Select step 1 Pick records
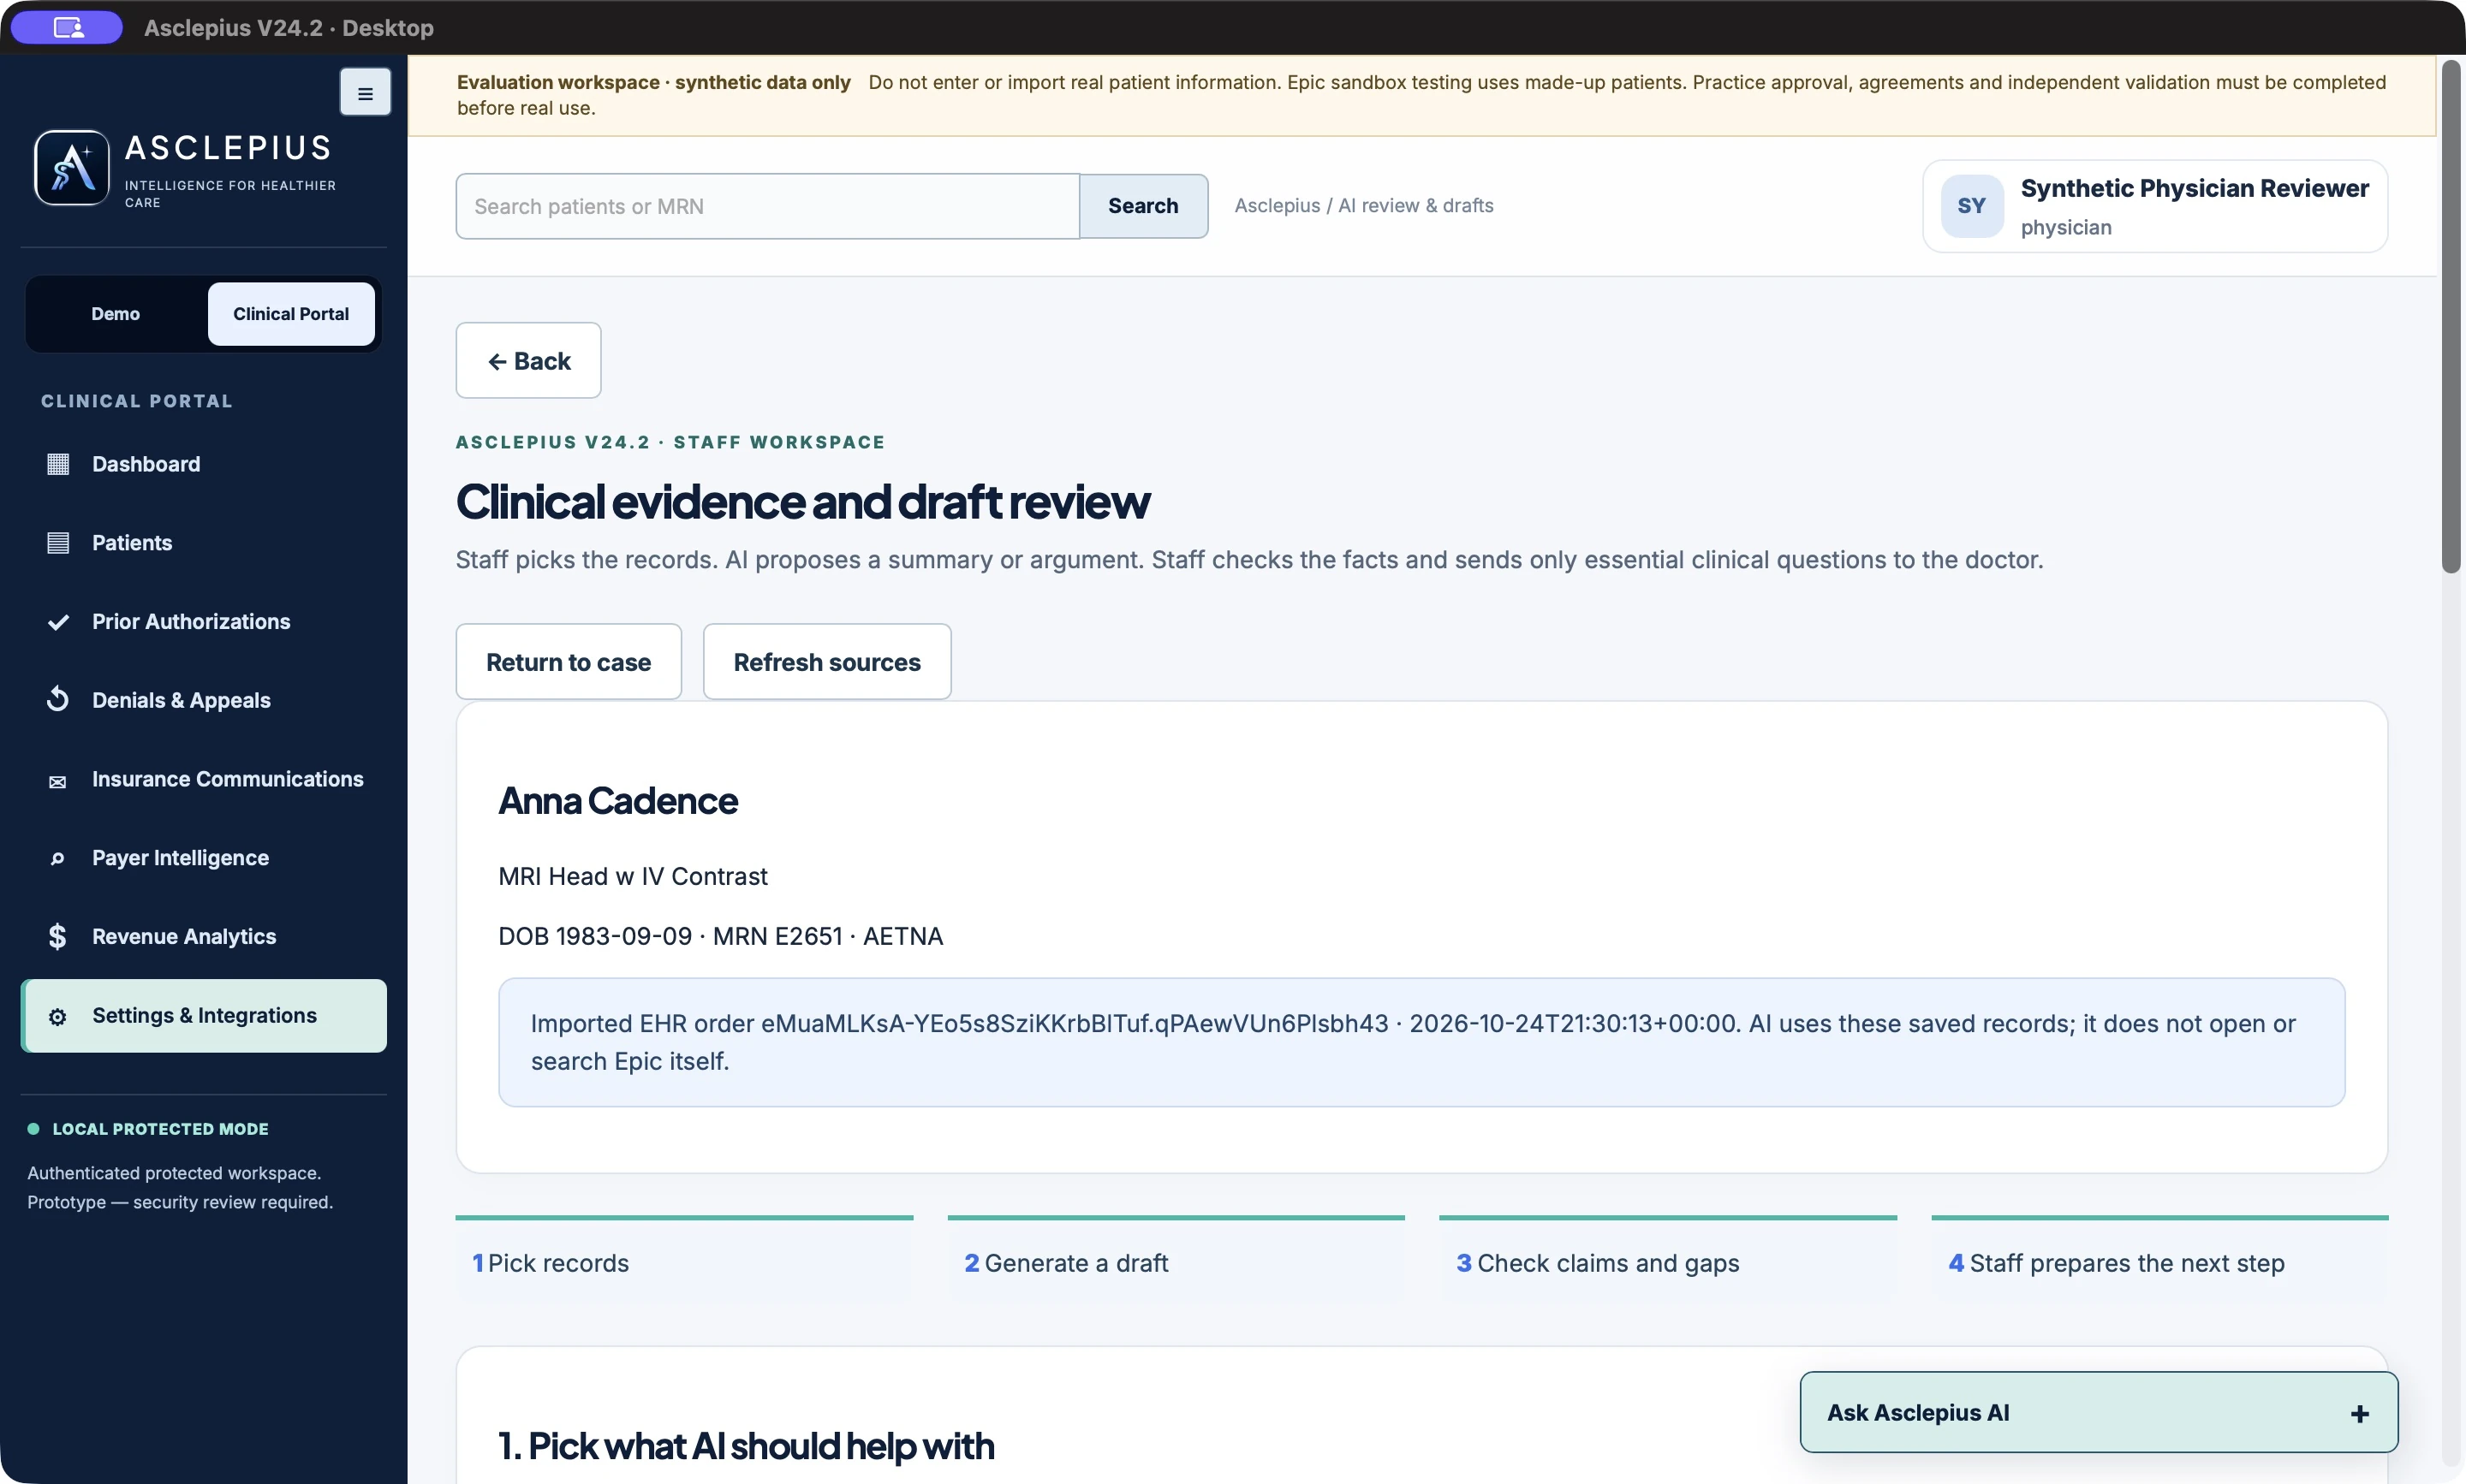This screenshot has height=1484, width=2466. click(684, 1261)
